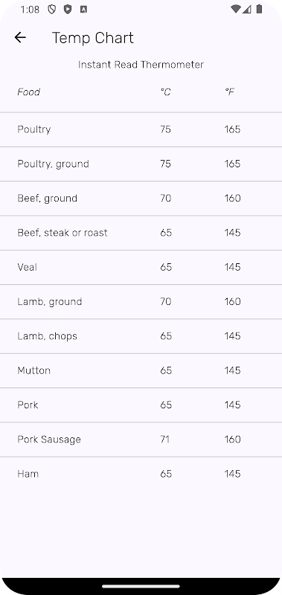Tap the letter A status icon
Image resolution: width=282 pixels, height=595 pixels.
pos(83,10)
